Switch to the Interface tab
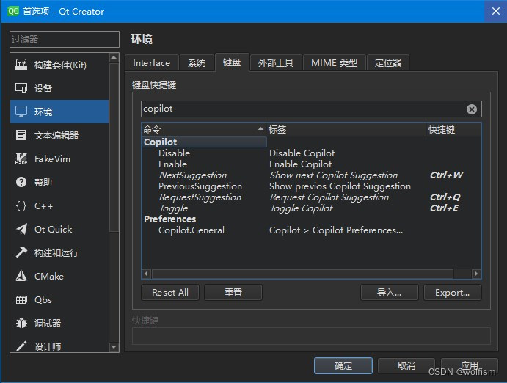 click(x=151, y=62)
